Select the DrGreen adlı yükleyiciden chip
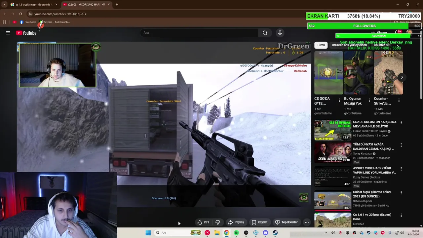This screenshot has width=423, height=238. 349,45
